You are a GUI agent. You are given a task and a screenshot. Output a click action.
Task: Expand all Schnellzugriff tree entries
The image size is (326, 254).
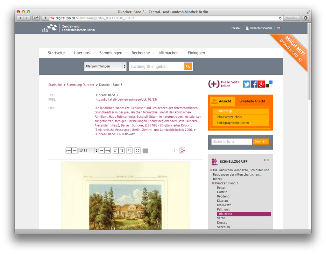[268, 160]
